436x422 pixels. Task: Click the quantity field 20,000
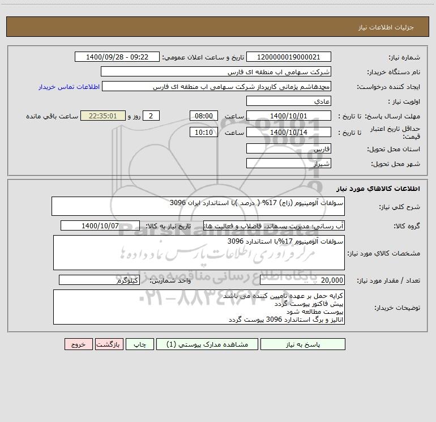302,280
